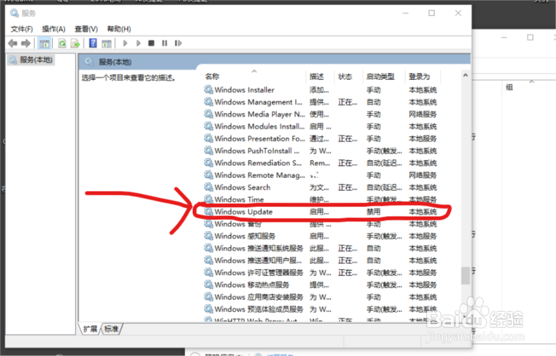Image resolution: width=556 pixels, height=356 pixels.
Task: Click the 服务 window title icon
Action: (14, 13)
